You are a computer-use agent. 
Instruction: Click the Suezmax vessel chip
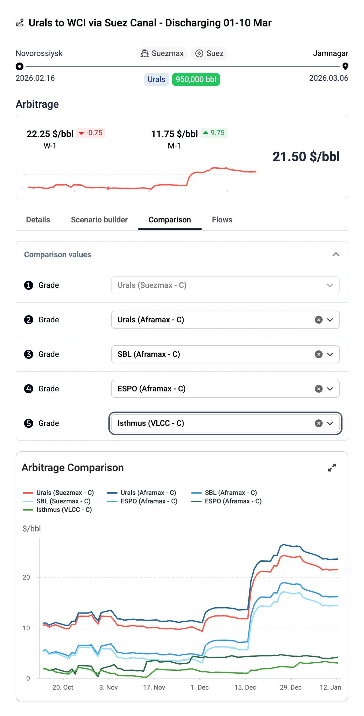162,53
